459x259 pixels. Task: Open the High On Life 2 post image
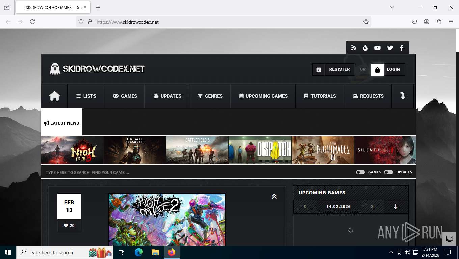click(x=167, y=219)
